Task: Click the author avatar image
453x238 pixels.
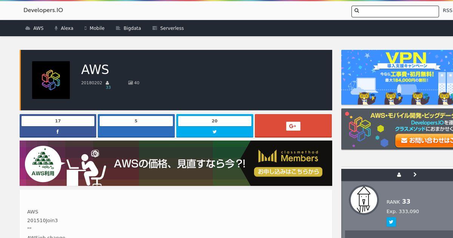Action: [364, 200]
